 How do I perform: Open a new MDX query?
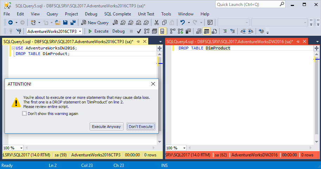pos(123,22)
